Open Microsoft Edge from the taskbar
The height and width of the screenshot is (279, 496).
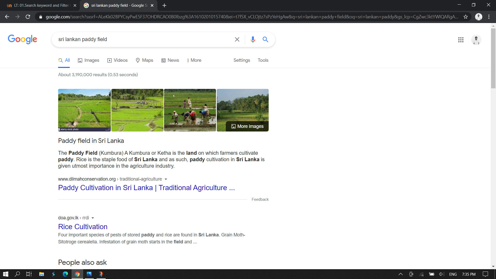click(x=65, y=274)
